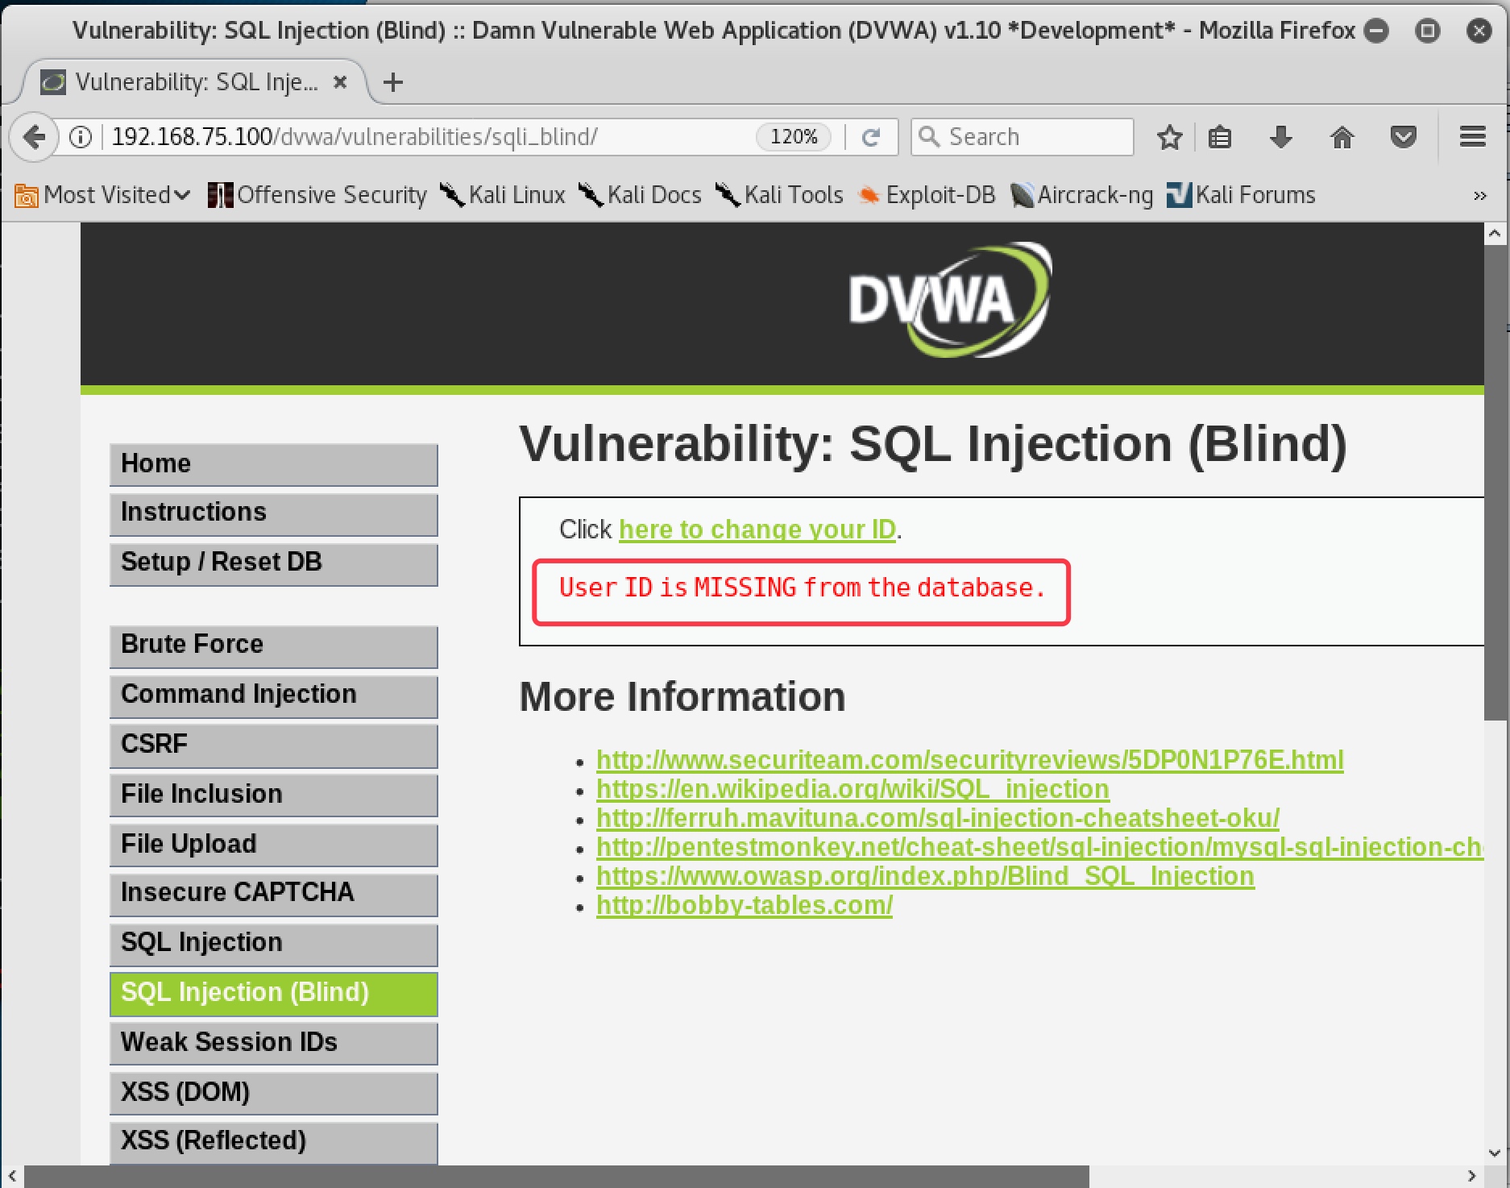Image resolution: width=1510 pixels, height=1188 pixels.
Task: Open the Home menu item
Action: tap(274, 464)
